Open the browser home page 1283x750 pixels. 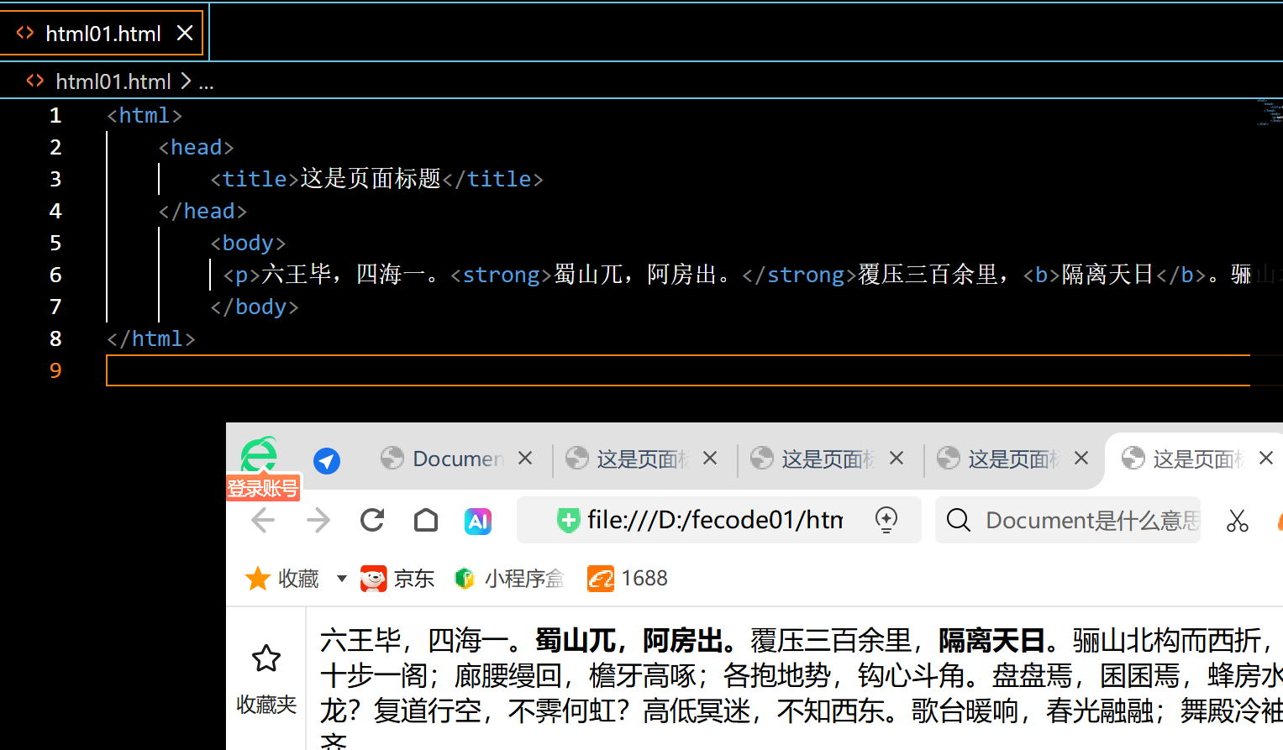tap(426, 521)
